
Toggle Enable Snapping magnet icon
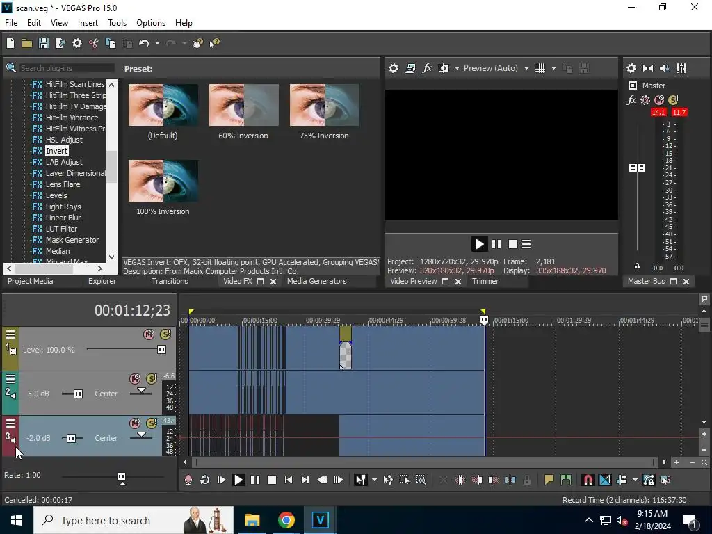pyautogui.click(x=588, y=480)
